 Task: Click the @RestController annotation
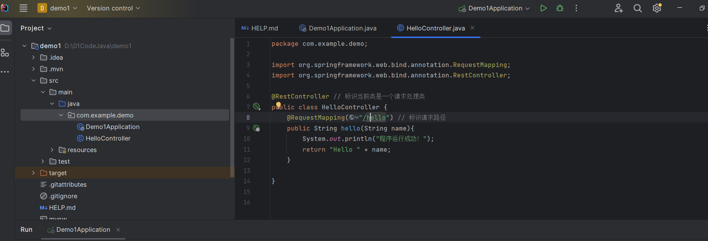click(x=301, y=96)
